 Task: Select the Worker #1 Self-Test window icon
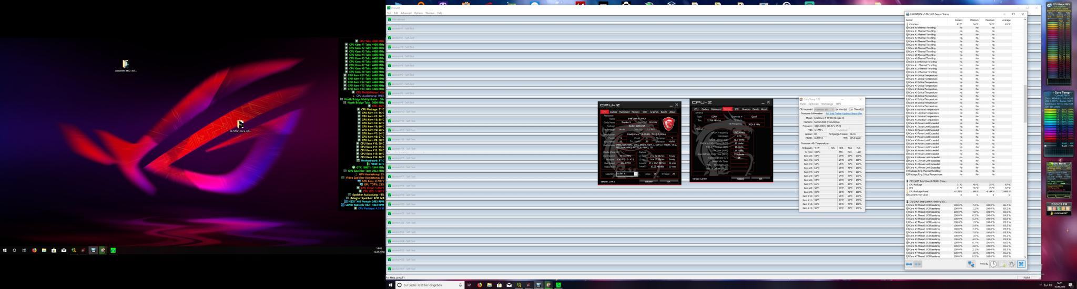coord(390,29)
